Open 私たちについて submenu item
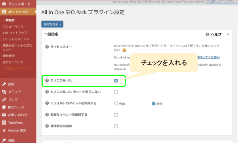This screenshot has width=238, height=143. point(13,62)
